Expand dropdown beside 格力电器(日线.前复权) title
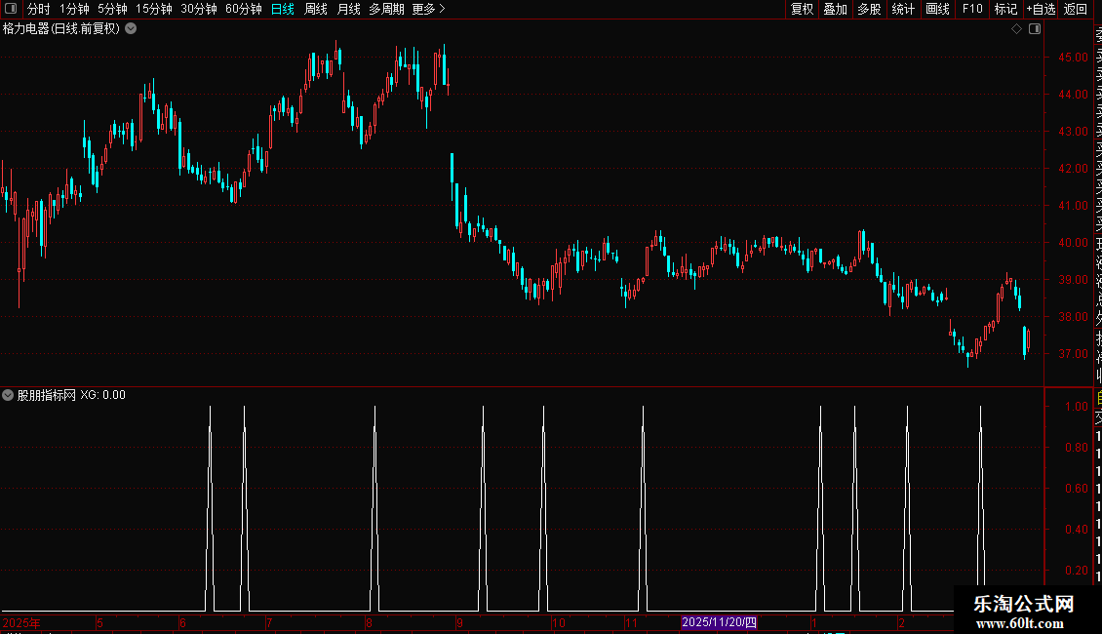The image size is (1102, 634). pyautogui.click(x=131, y=29)
